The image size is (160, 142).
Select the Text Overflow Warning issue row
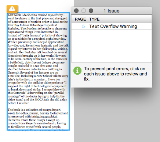pyautogui.click(x=112, y=26)
